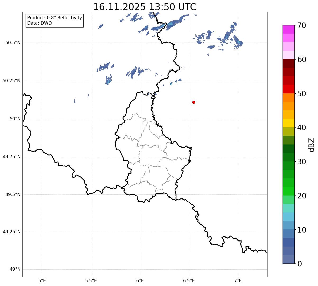Click the dBZ colorbar axis label
The height and width of the screenshot is (286, 318).
tap(312, 145)
